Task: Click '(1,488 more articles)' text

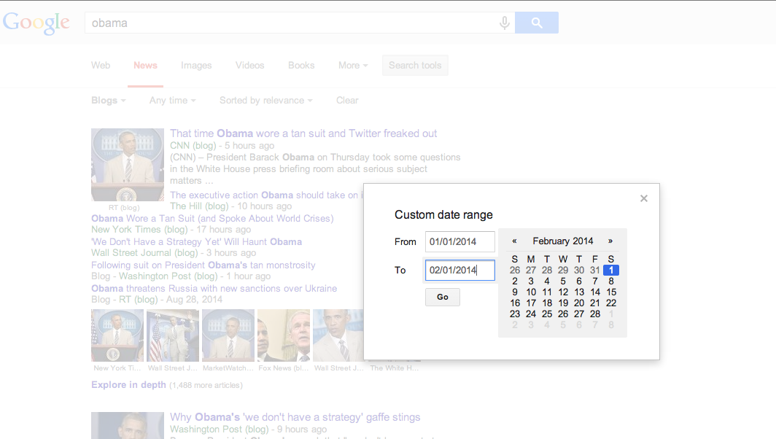Action: tap(206, 385)
